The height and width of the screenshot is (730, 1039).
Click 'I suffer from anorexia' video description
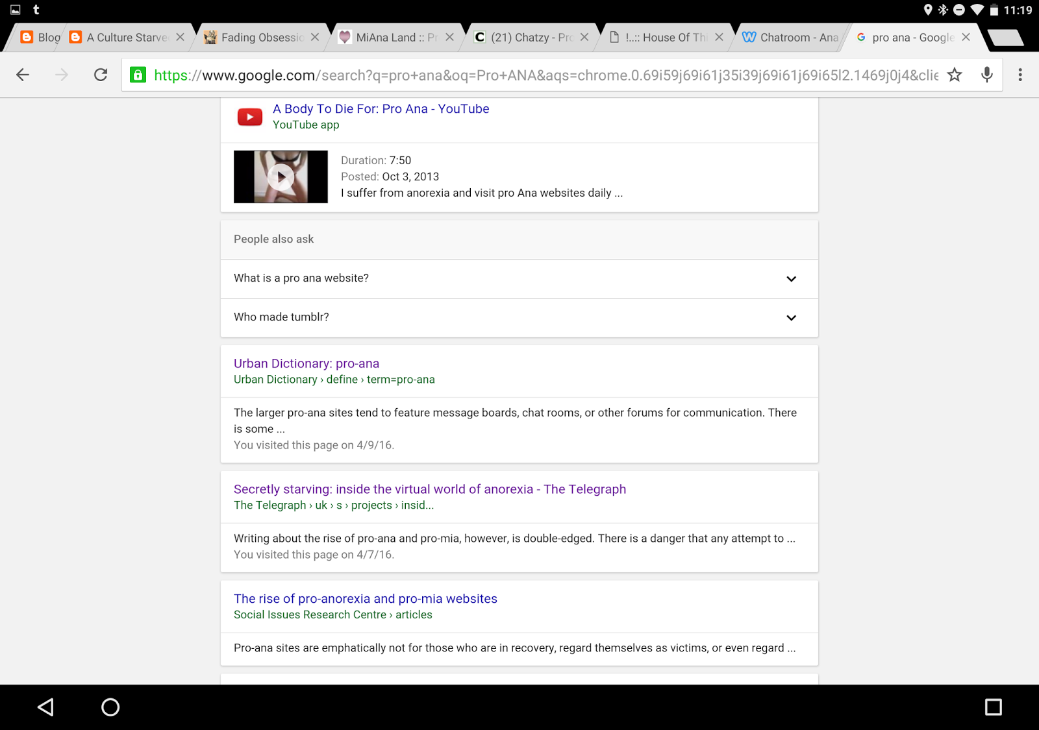[482, 193]
